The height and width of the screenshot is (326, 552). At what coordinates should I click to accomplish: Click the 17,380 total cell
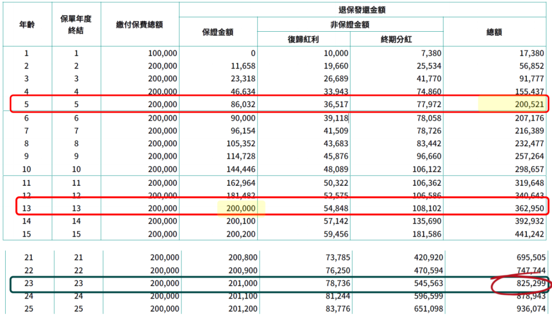click(x=532, y=53)
